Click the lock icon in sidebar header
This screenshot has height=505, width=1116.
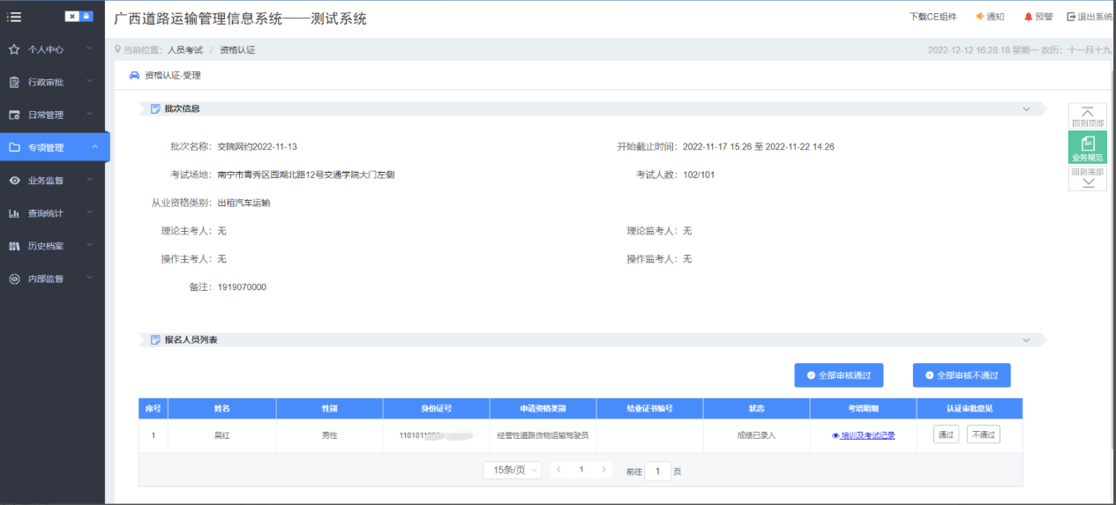pyautogui.click(x=86, y=17)
